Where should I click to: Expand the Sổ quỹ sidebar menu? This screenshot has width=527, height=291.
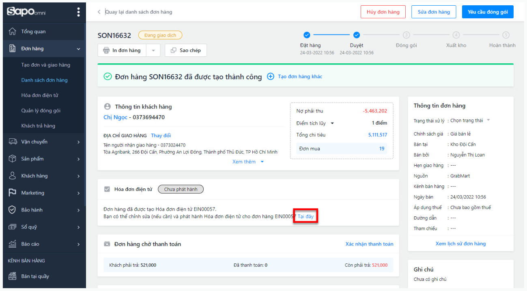pyautogui.click(x=78, y=227)
